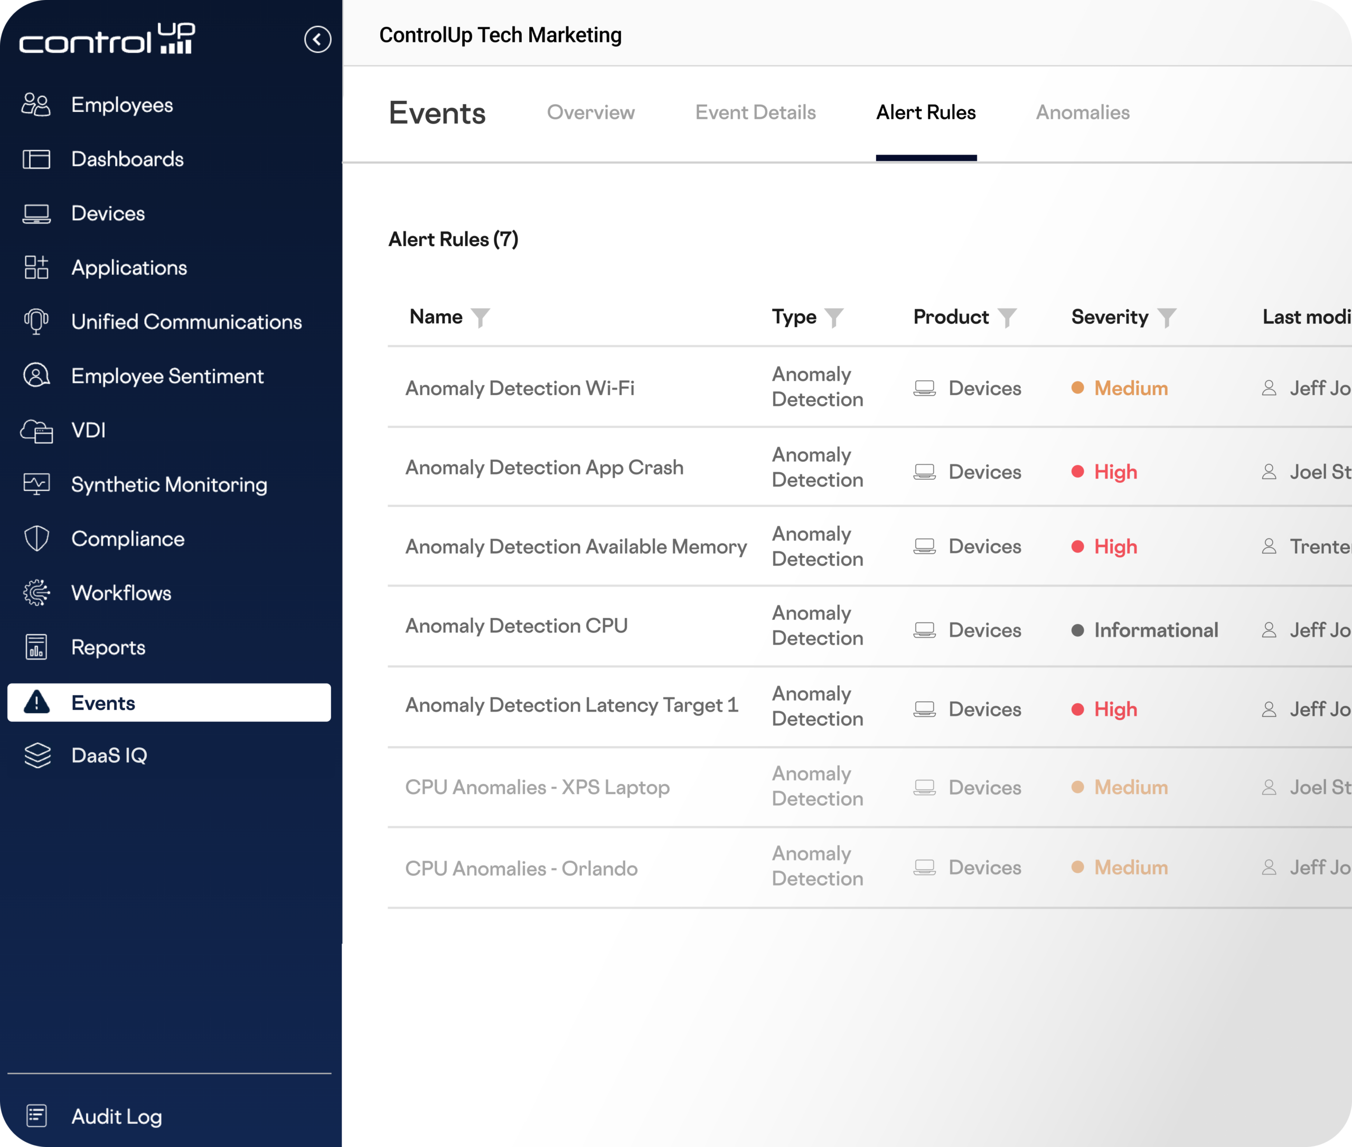Screen dimensions: 1352x1147
Task: Select the Synthetic Monitoring icon
Action: tap(36, 484)
